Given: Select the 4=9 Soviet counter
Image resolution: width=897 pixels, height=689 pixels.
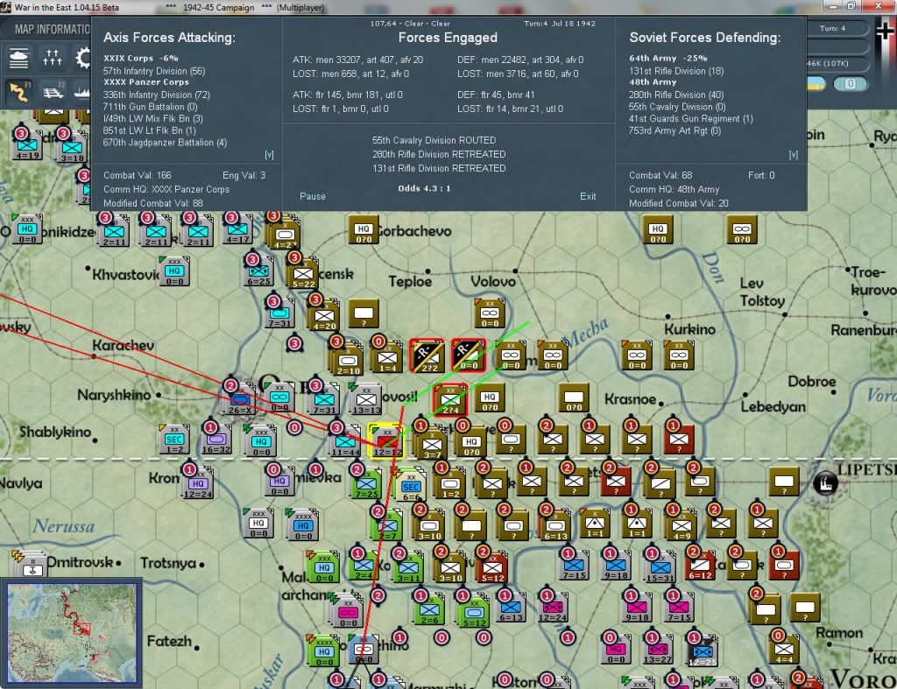Looking at the screenshot, I should (682, 525).
